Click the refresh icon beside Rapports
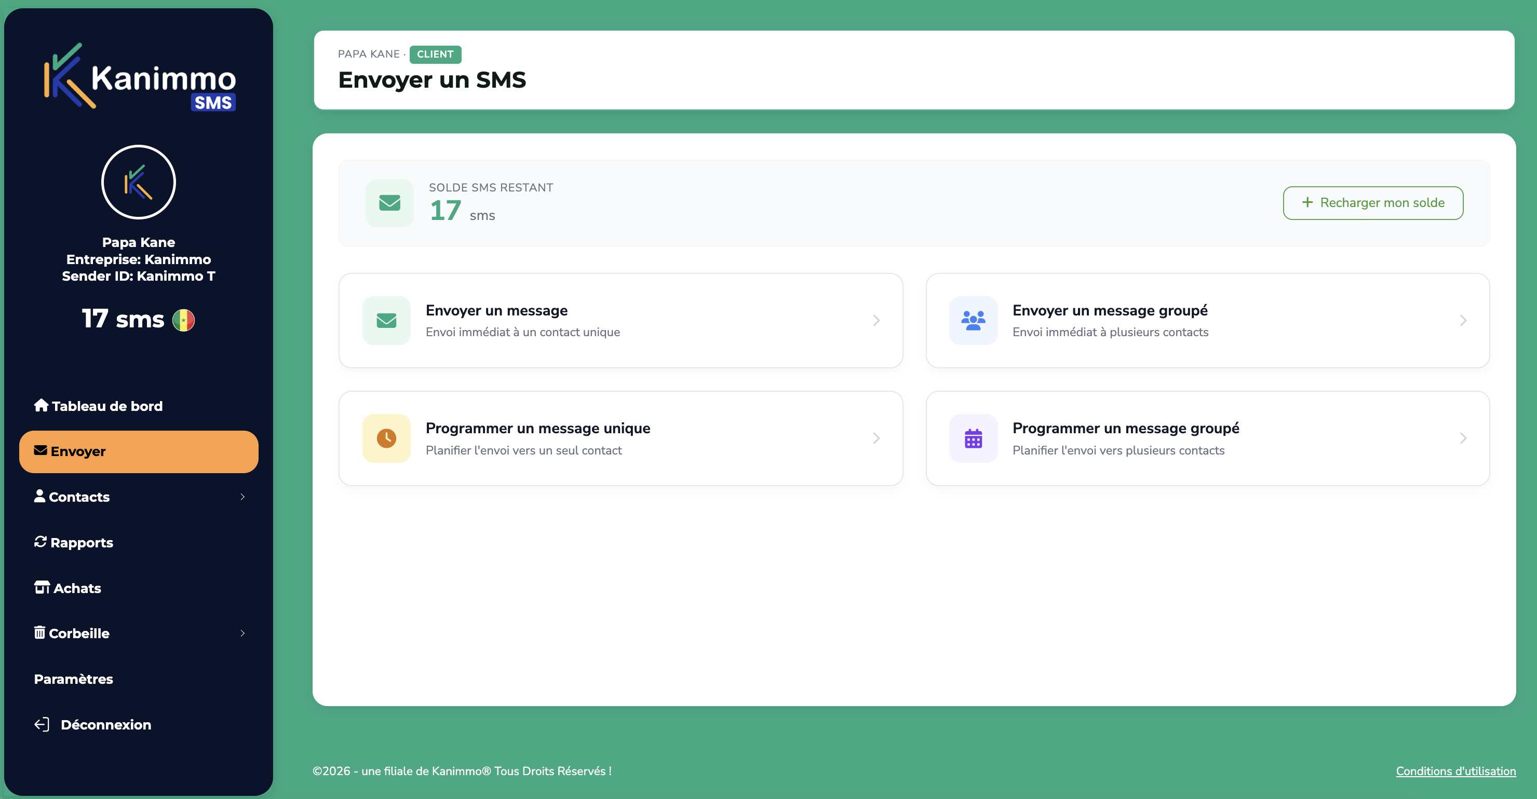1537x799 pixels. click(x=40, y=542)
